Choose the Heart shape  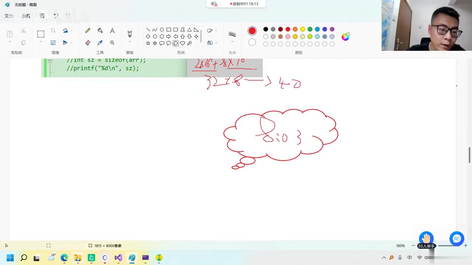point(183,43)
